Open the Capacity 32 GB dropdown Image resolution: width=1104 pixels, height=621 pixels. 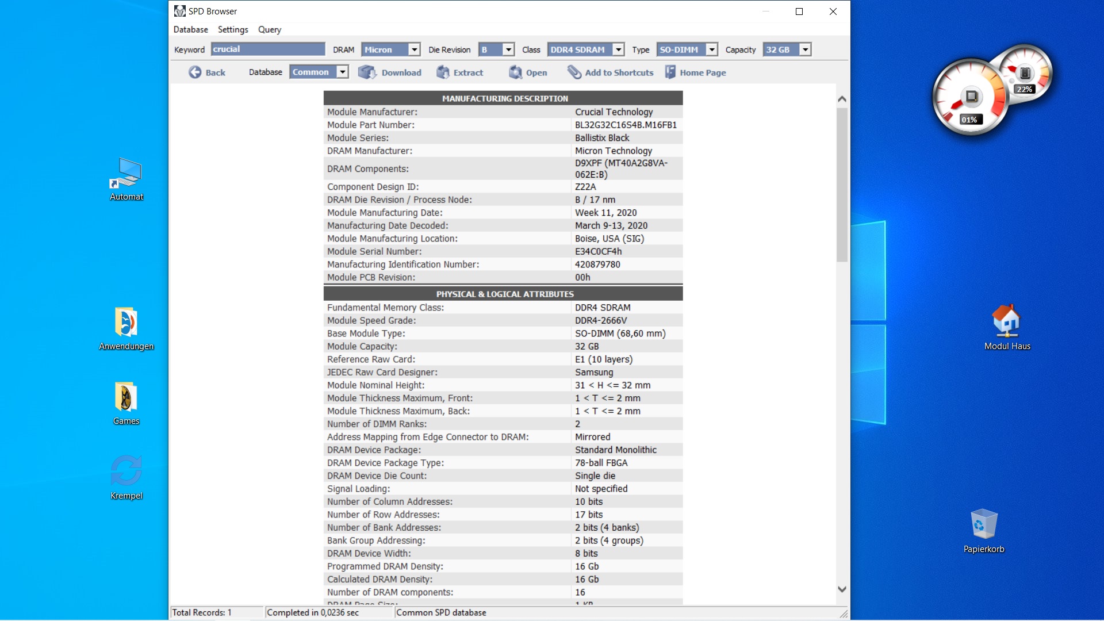pos(806,50)
